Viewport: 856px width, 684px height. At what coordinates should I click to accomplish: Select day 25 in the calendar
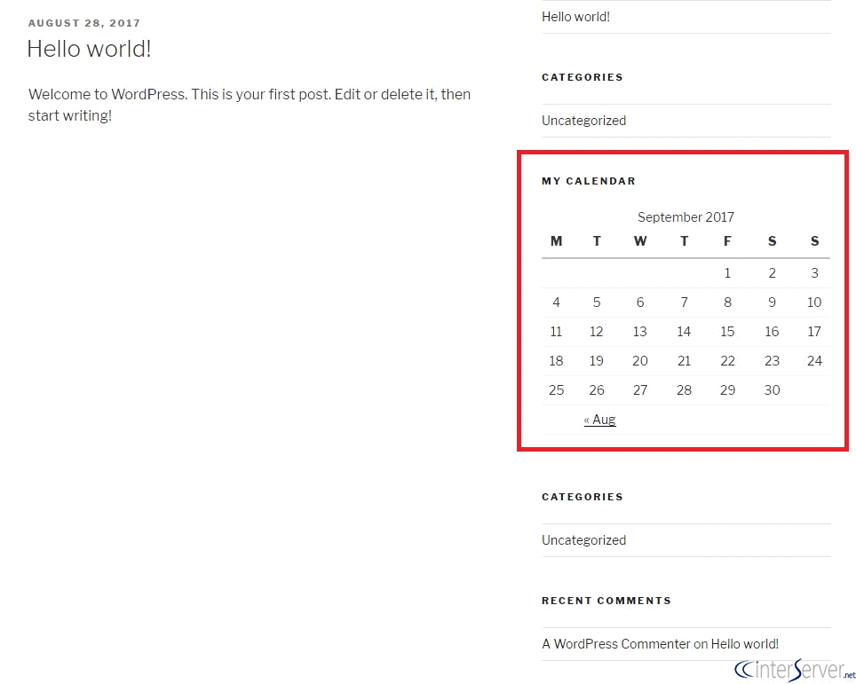tap(556, 390)
